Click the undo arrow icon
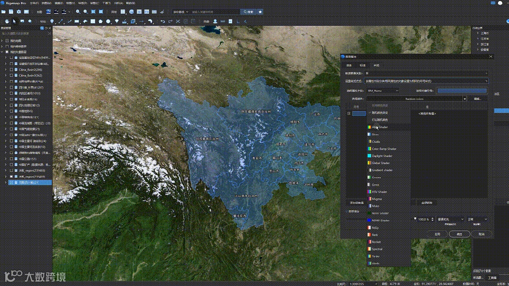 (x=163, y=21)
